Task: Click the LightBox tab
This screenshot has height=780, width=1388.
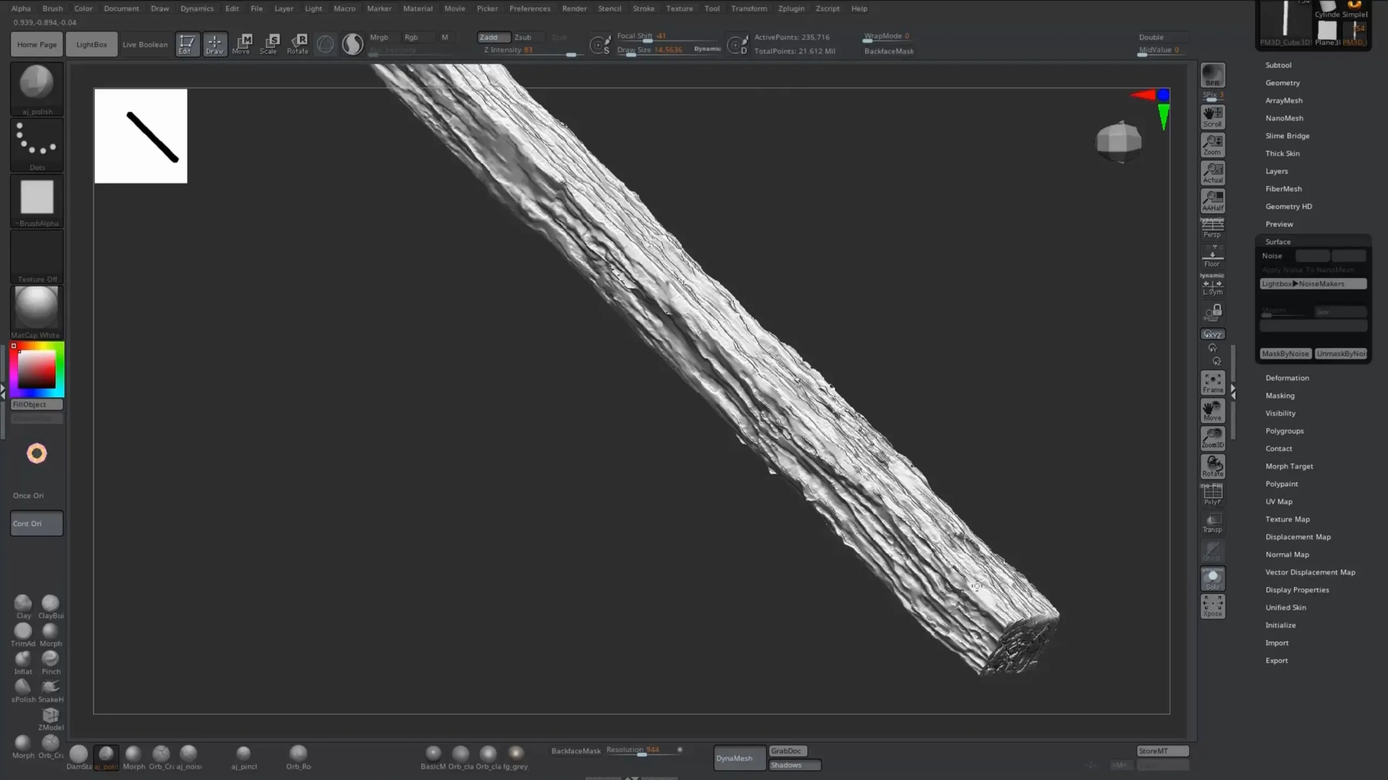Action: [x=91, y=44]
